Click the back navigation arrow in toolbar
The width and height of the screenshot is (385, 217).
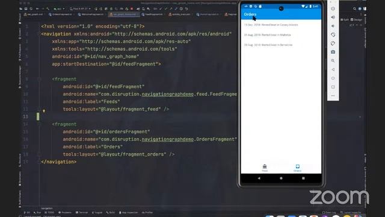click(37, 8)
